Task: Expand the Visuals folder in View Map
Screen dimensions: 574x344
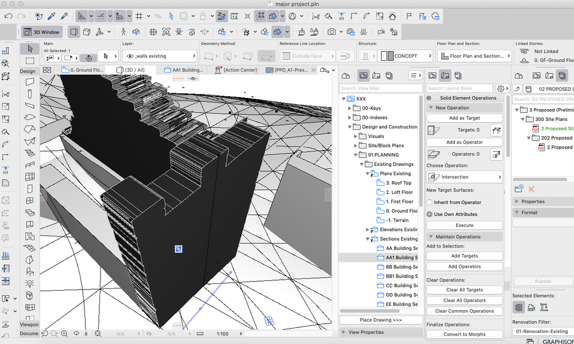Action: point(355,136)
